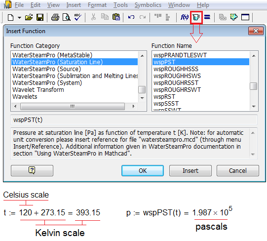Image resolution: width=267 pixels, height=241 pixels.
Task: Click category list vertical scroll thumb
Action: pos(142,89)
